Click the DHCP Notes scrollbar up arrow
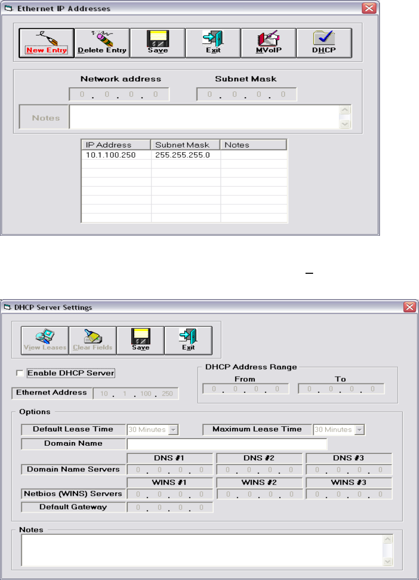 [x=388, y=539]
